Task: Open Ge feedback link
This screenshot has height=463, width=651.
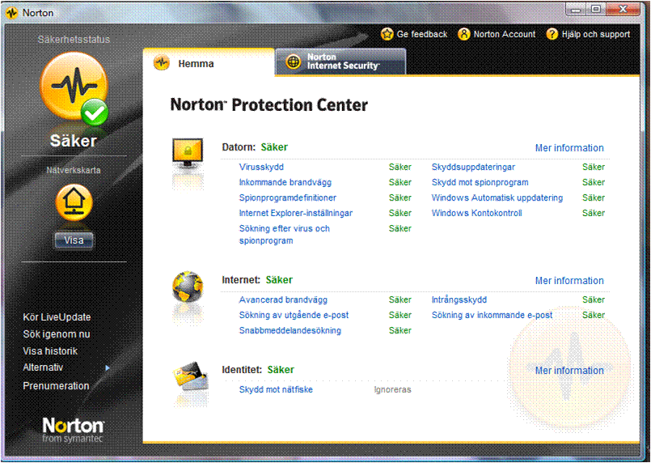Action: 422,34
